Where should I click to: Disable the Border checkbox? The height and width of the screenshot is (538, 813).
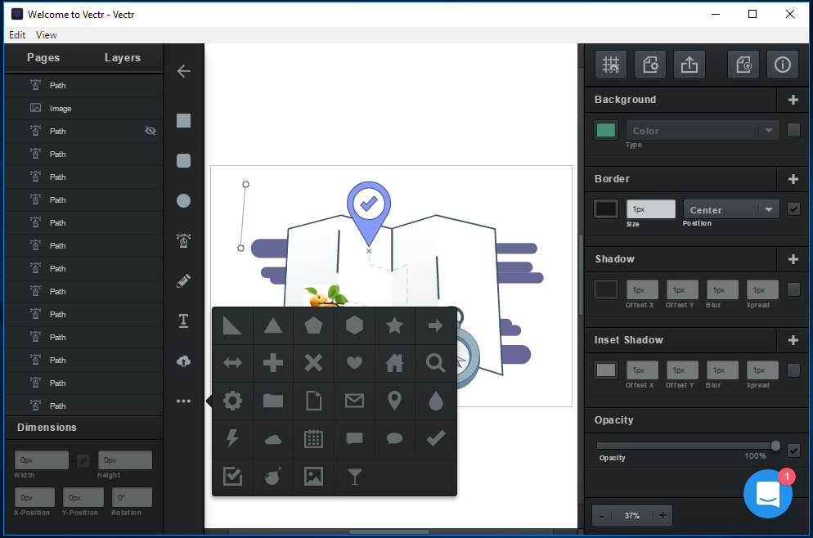[x=793, y=208]
